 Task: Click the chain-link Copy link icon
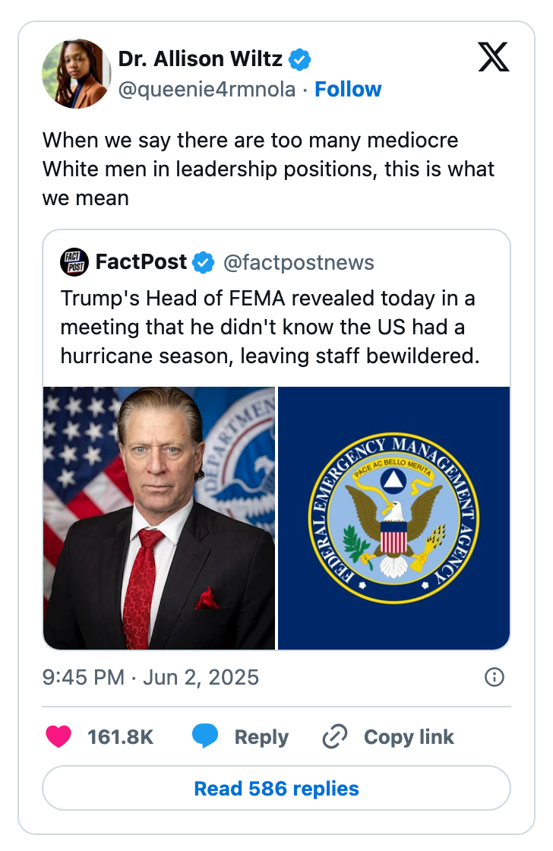point(334,736)
